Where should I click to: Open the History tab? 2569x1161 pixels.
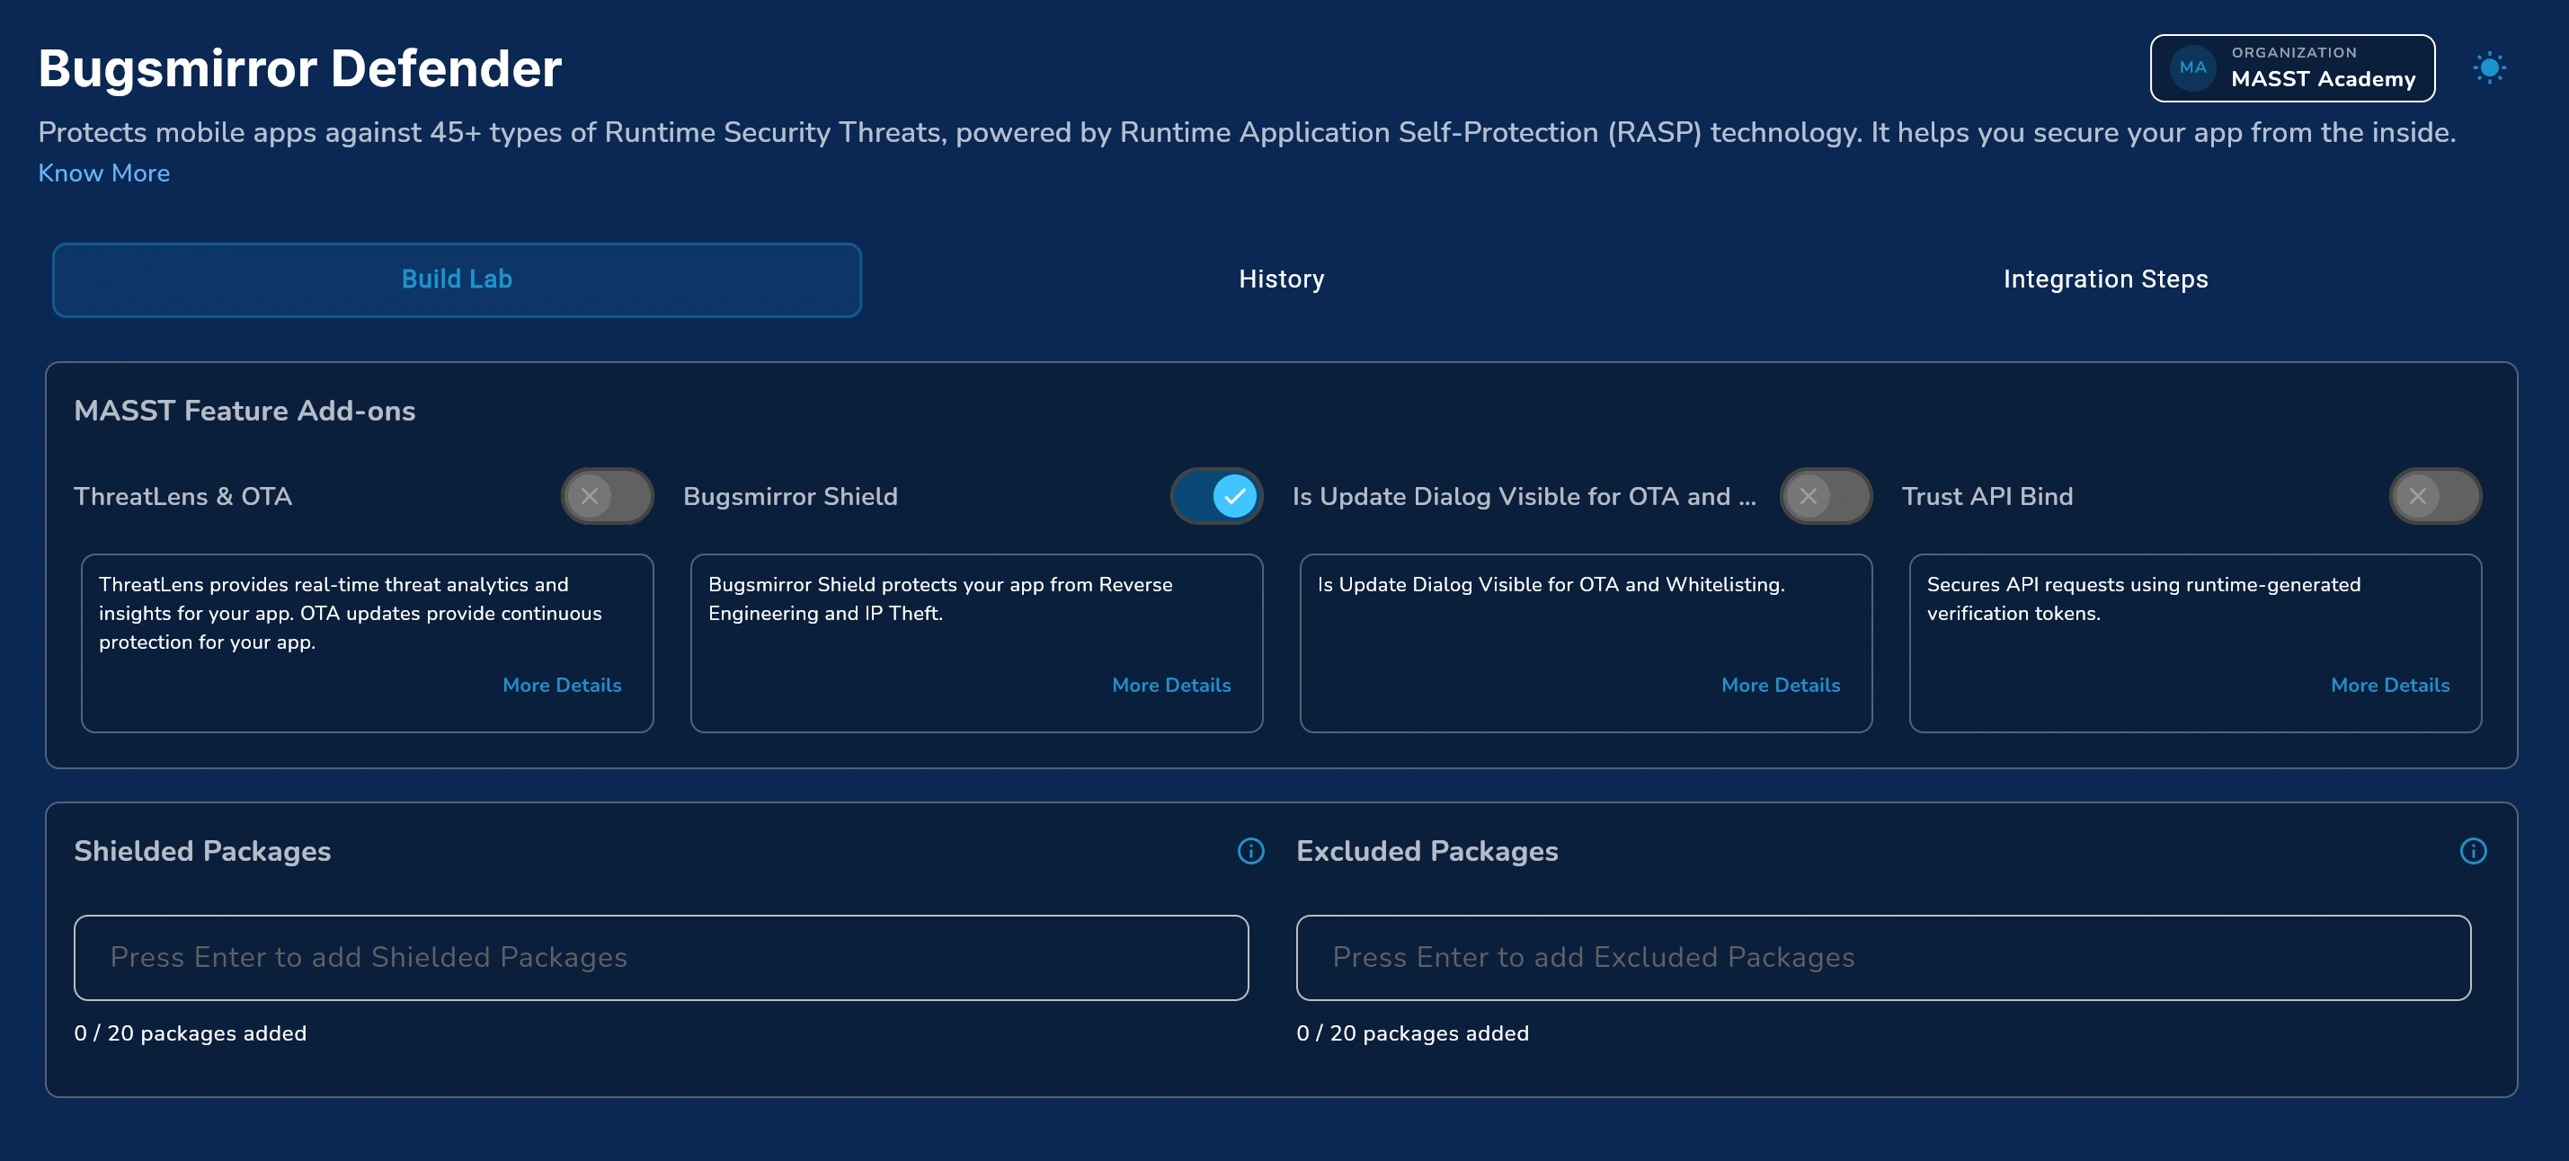(1282, 280)
